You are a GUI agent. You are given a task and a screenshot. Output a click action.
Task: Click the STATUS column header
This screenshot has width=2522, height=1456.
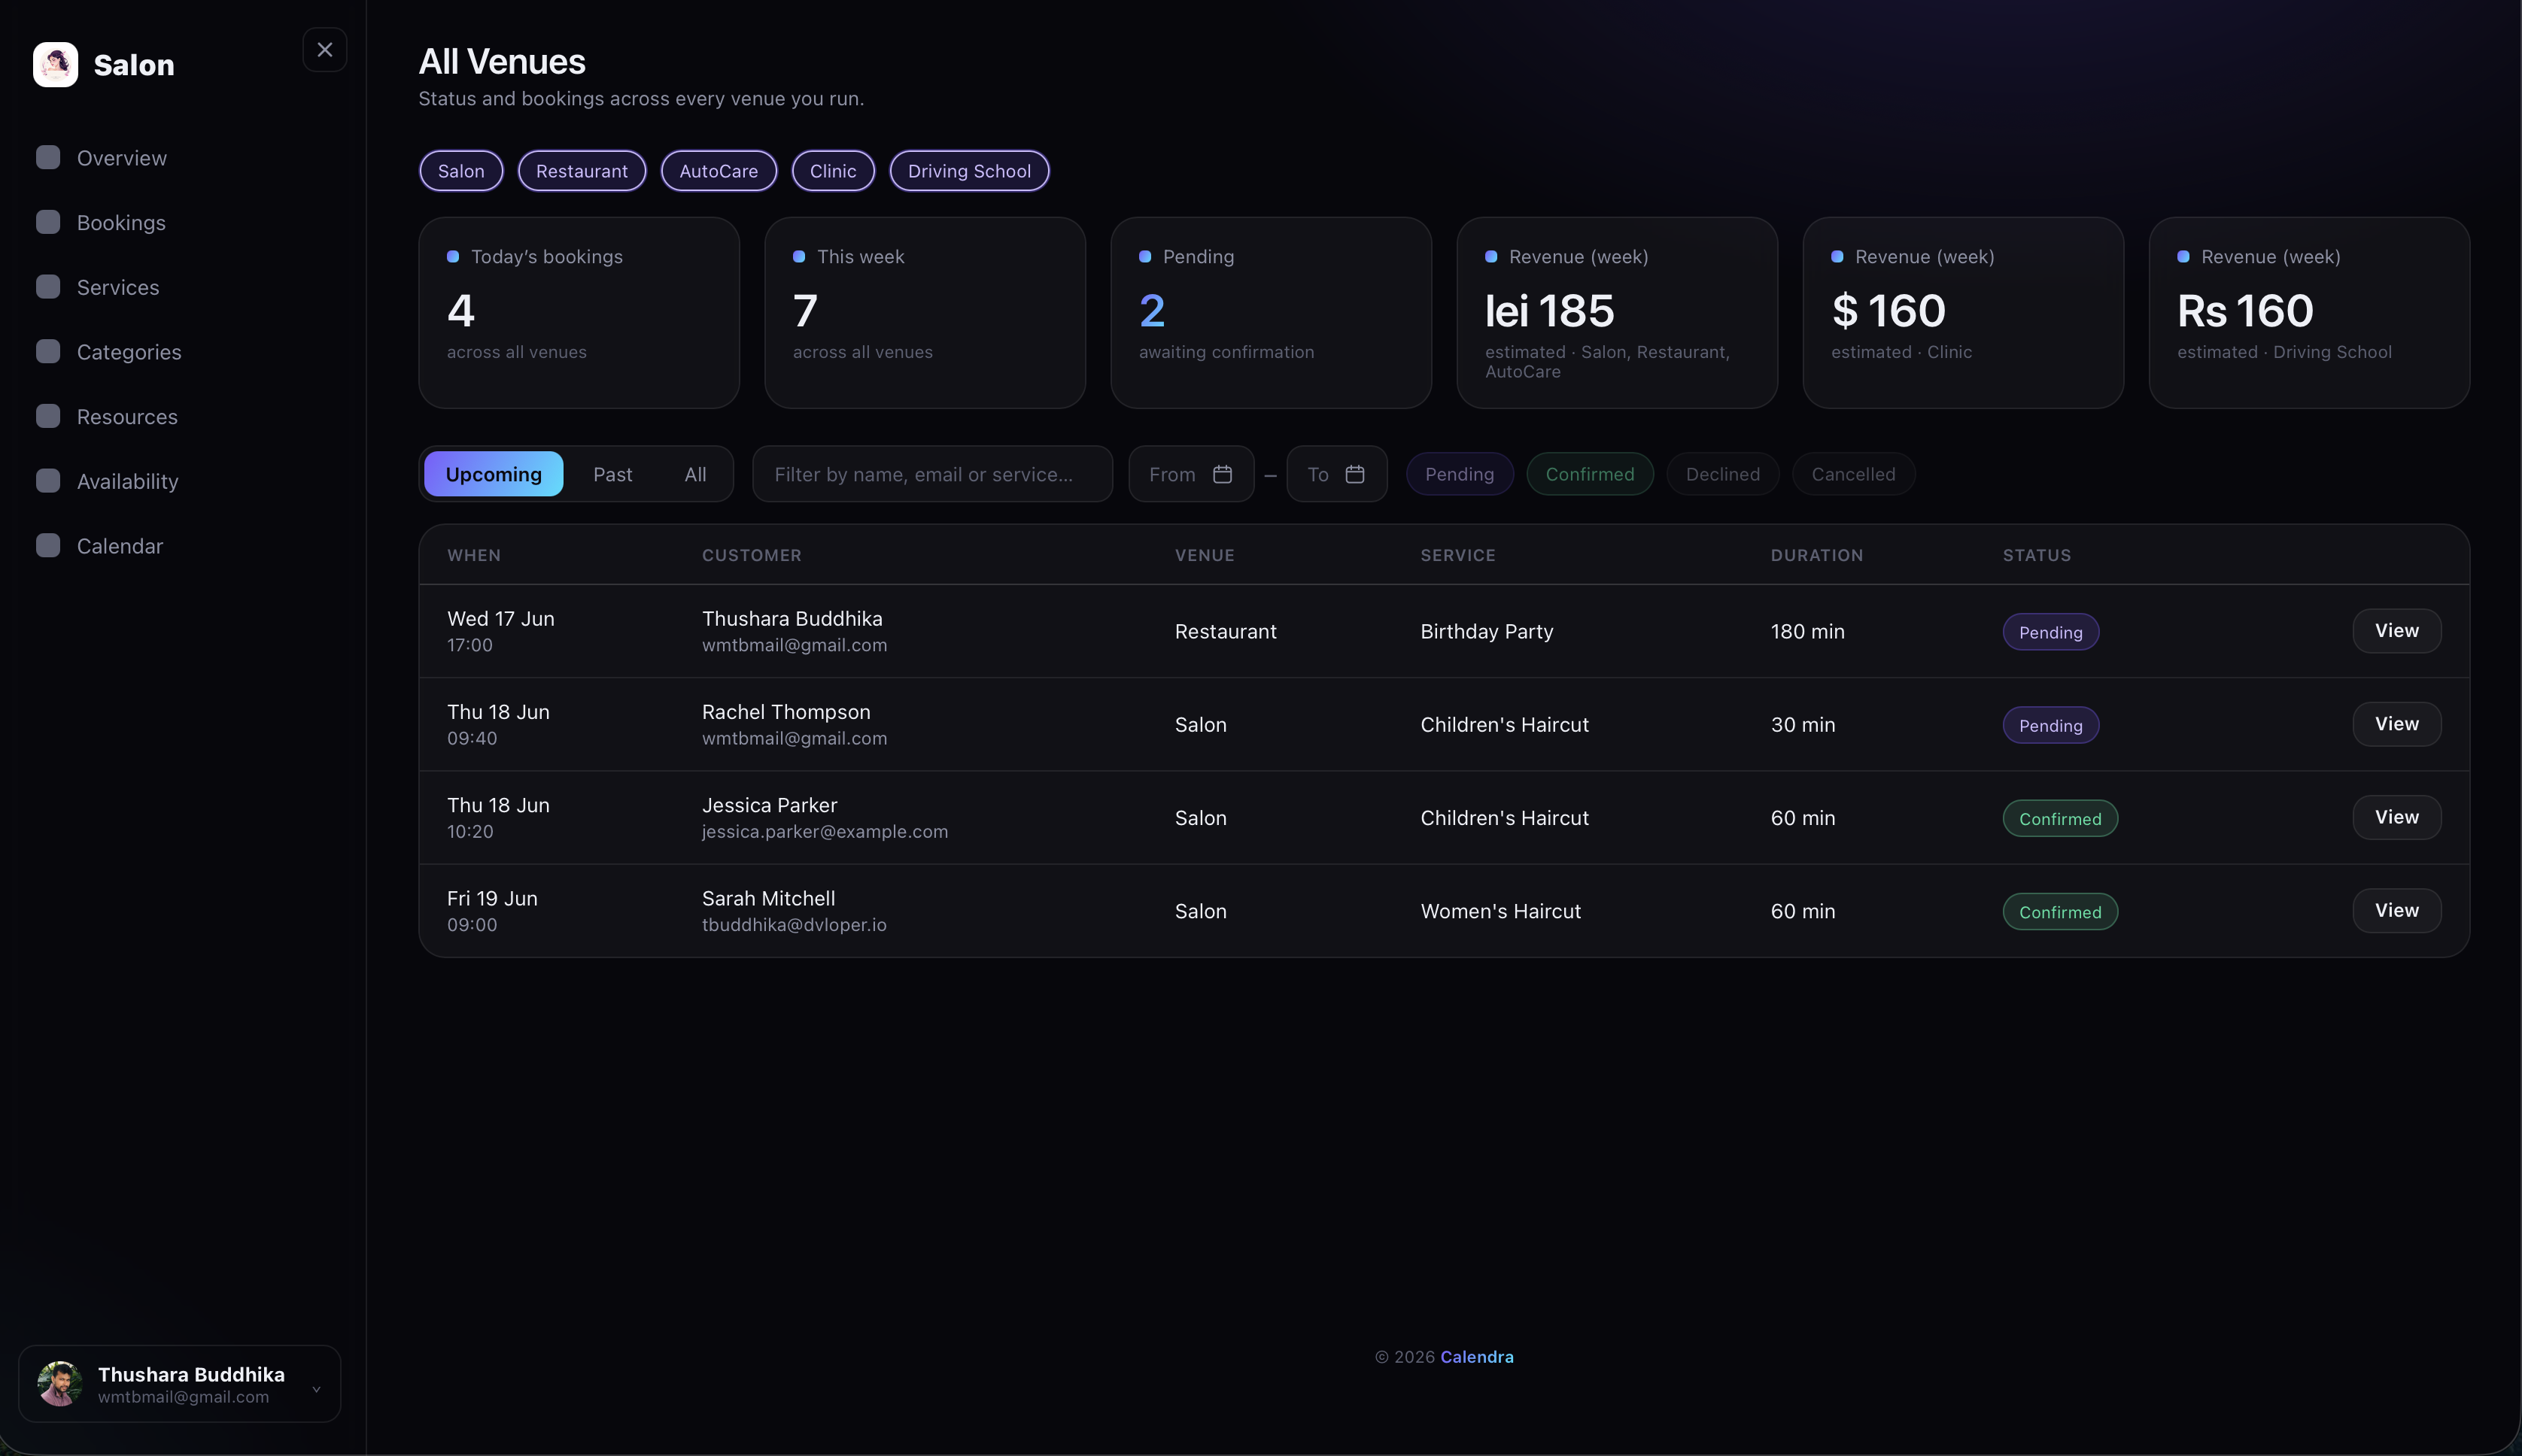pyautogui.click(x=2037, y=555)
